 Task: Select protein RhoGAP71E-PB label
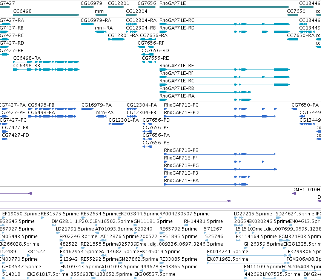coord(181,173)
